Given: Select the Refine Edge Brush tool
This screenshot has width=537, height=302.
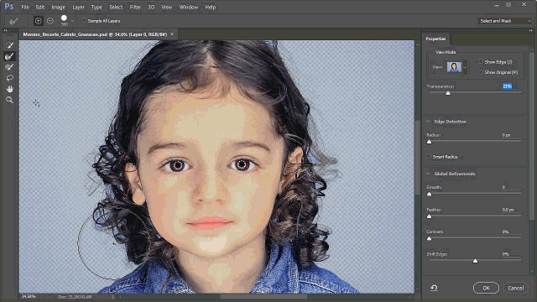Looking at the screenshot, I should click(x=9, y=56).
